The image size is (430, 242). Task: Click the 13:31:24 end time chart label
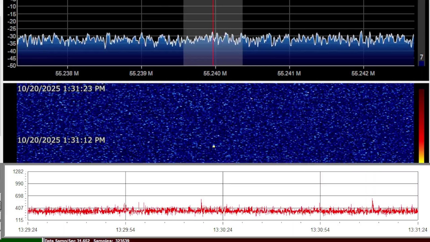pos(418,230)
